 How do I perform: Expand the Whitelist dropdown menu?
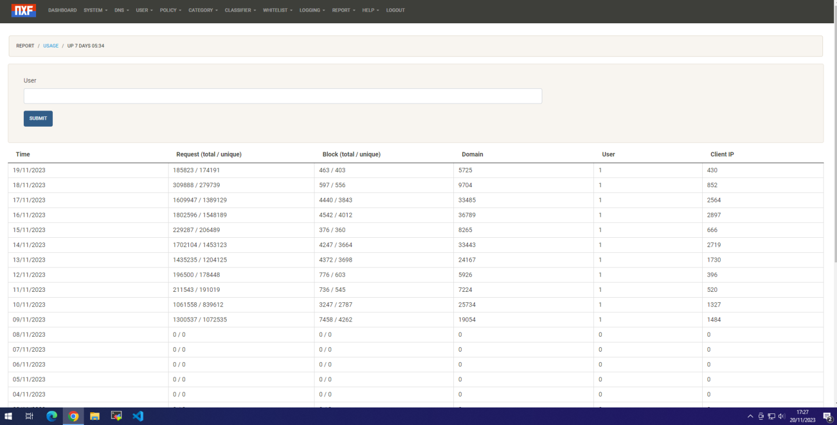click(x=277, y=10)
